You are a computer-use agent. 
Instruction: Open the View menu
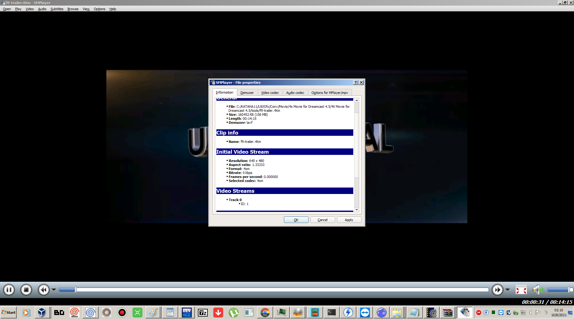pyautogui.click(x=86, y=9)
